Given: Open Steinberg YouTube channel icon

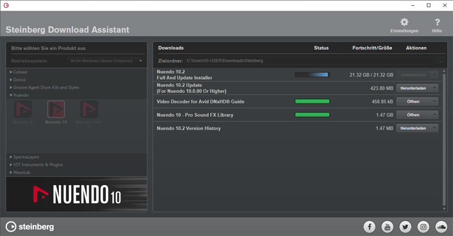Looking at the screenshot, I should click(387, 227).
